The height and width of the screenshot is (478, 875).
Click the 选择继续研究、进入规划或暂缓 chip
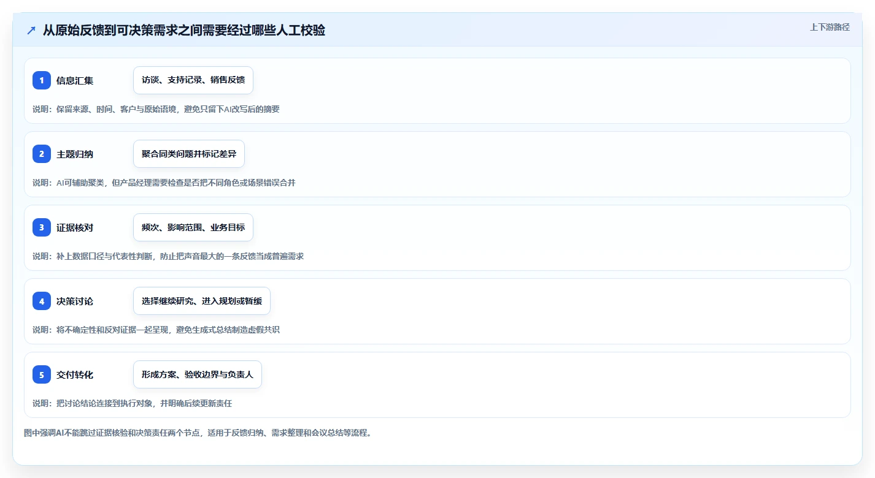pos(202,301)
